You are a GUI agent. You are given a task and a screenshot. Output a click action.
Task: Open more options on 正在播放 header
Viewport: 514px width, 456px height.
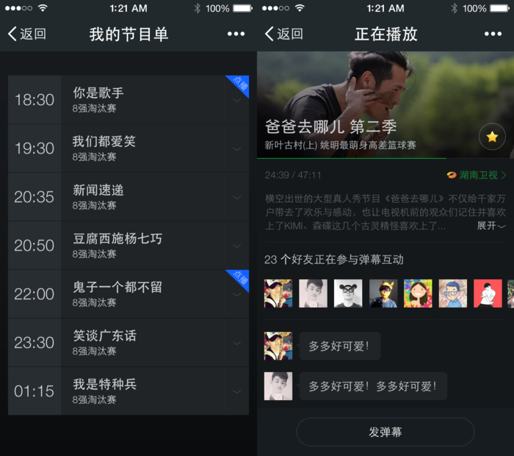tap(493, 34)
